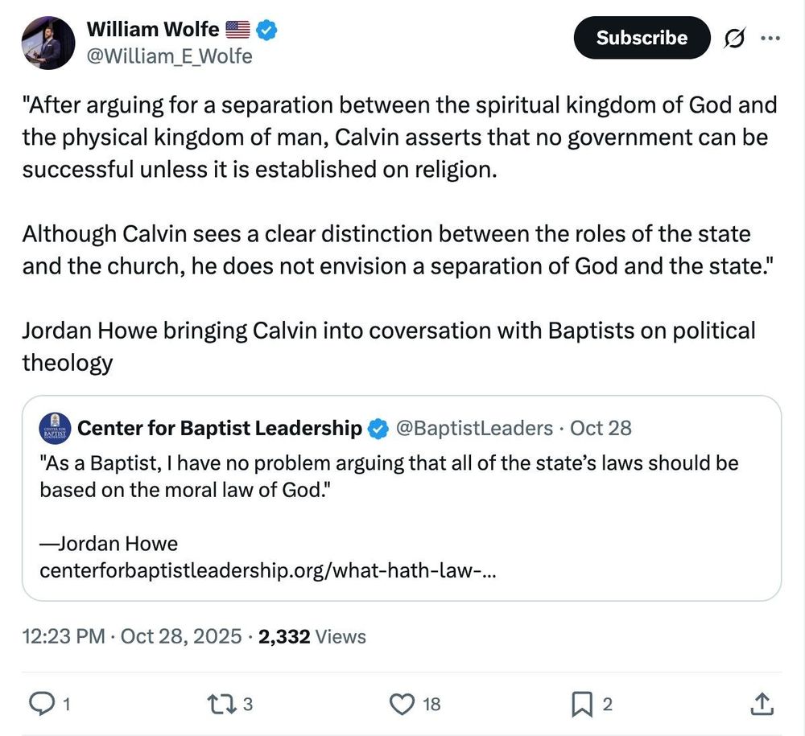805x736 pixels.
Task: Click William Wolfe's blue verified badge
Action: [x=264, y=29]
